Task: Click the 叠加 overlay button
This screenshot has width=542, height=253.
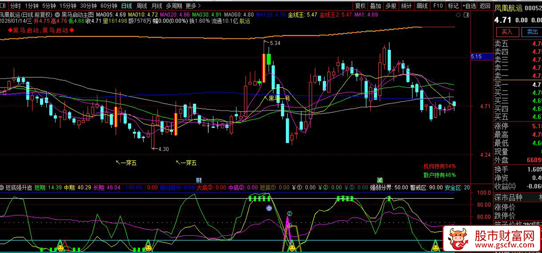Action: point(375,6)
